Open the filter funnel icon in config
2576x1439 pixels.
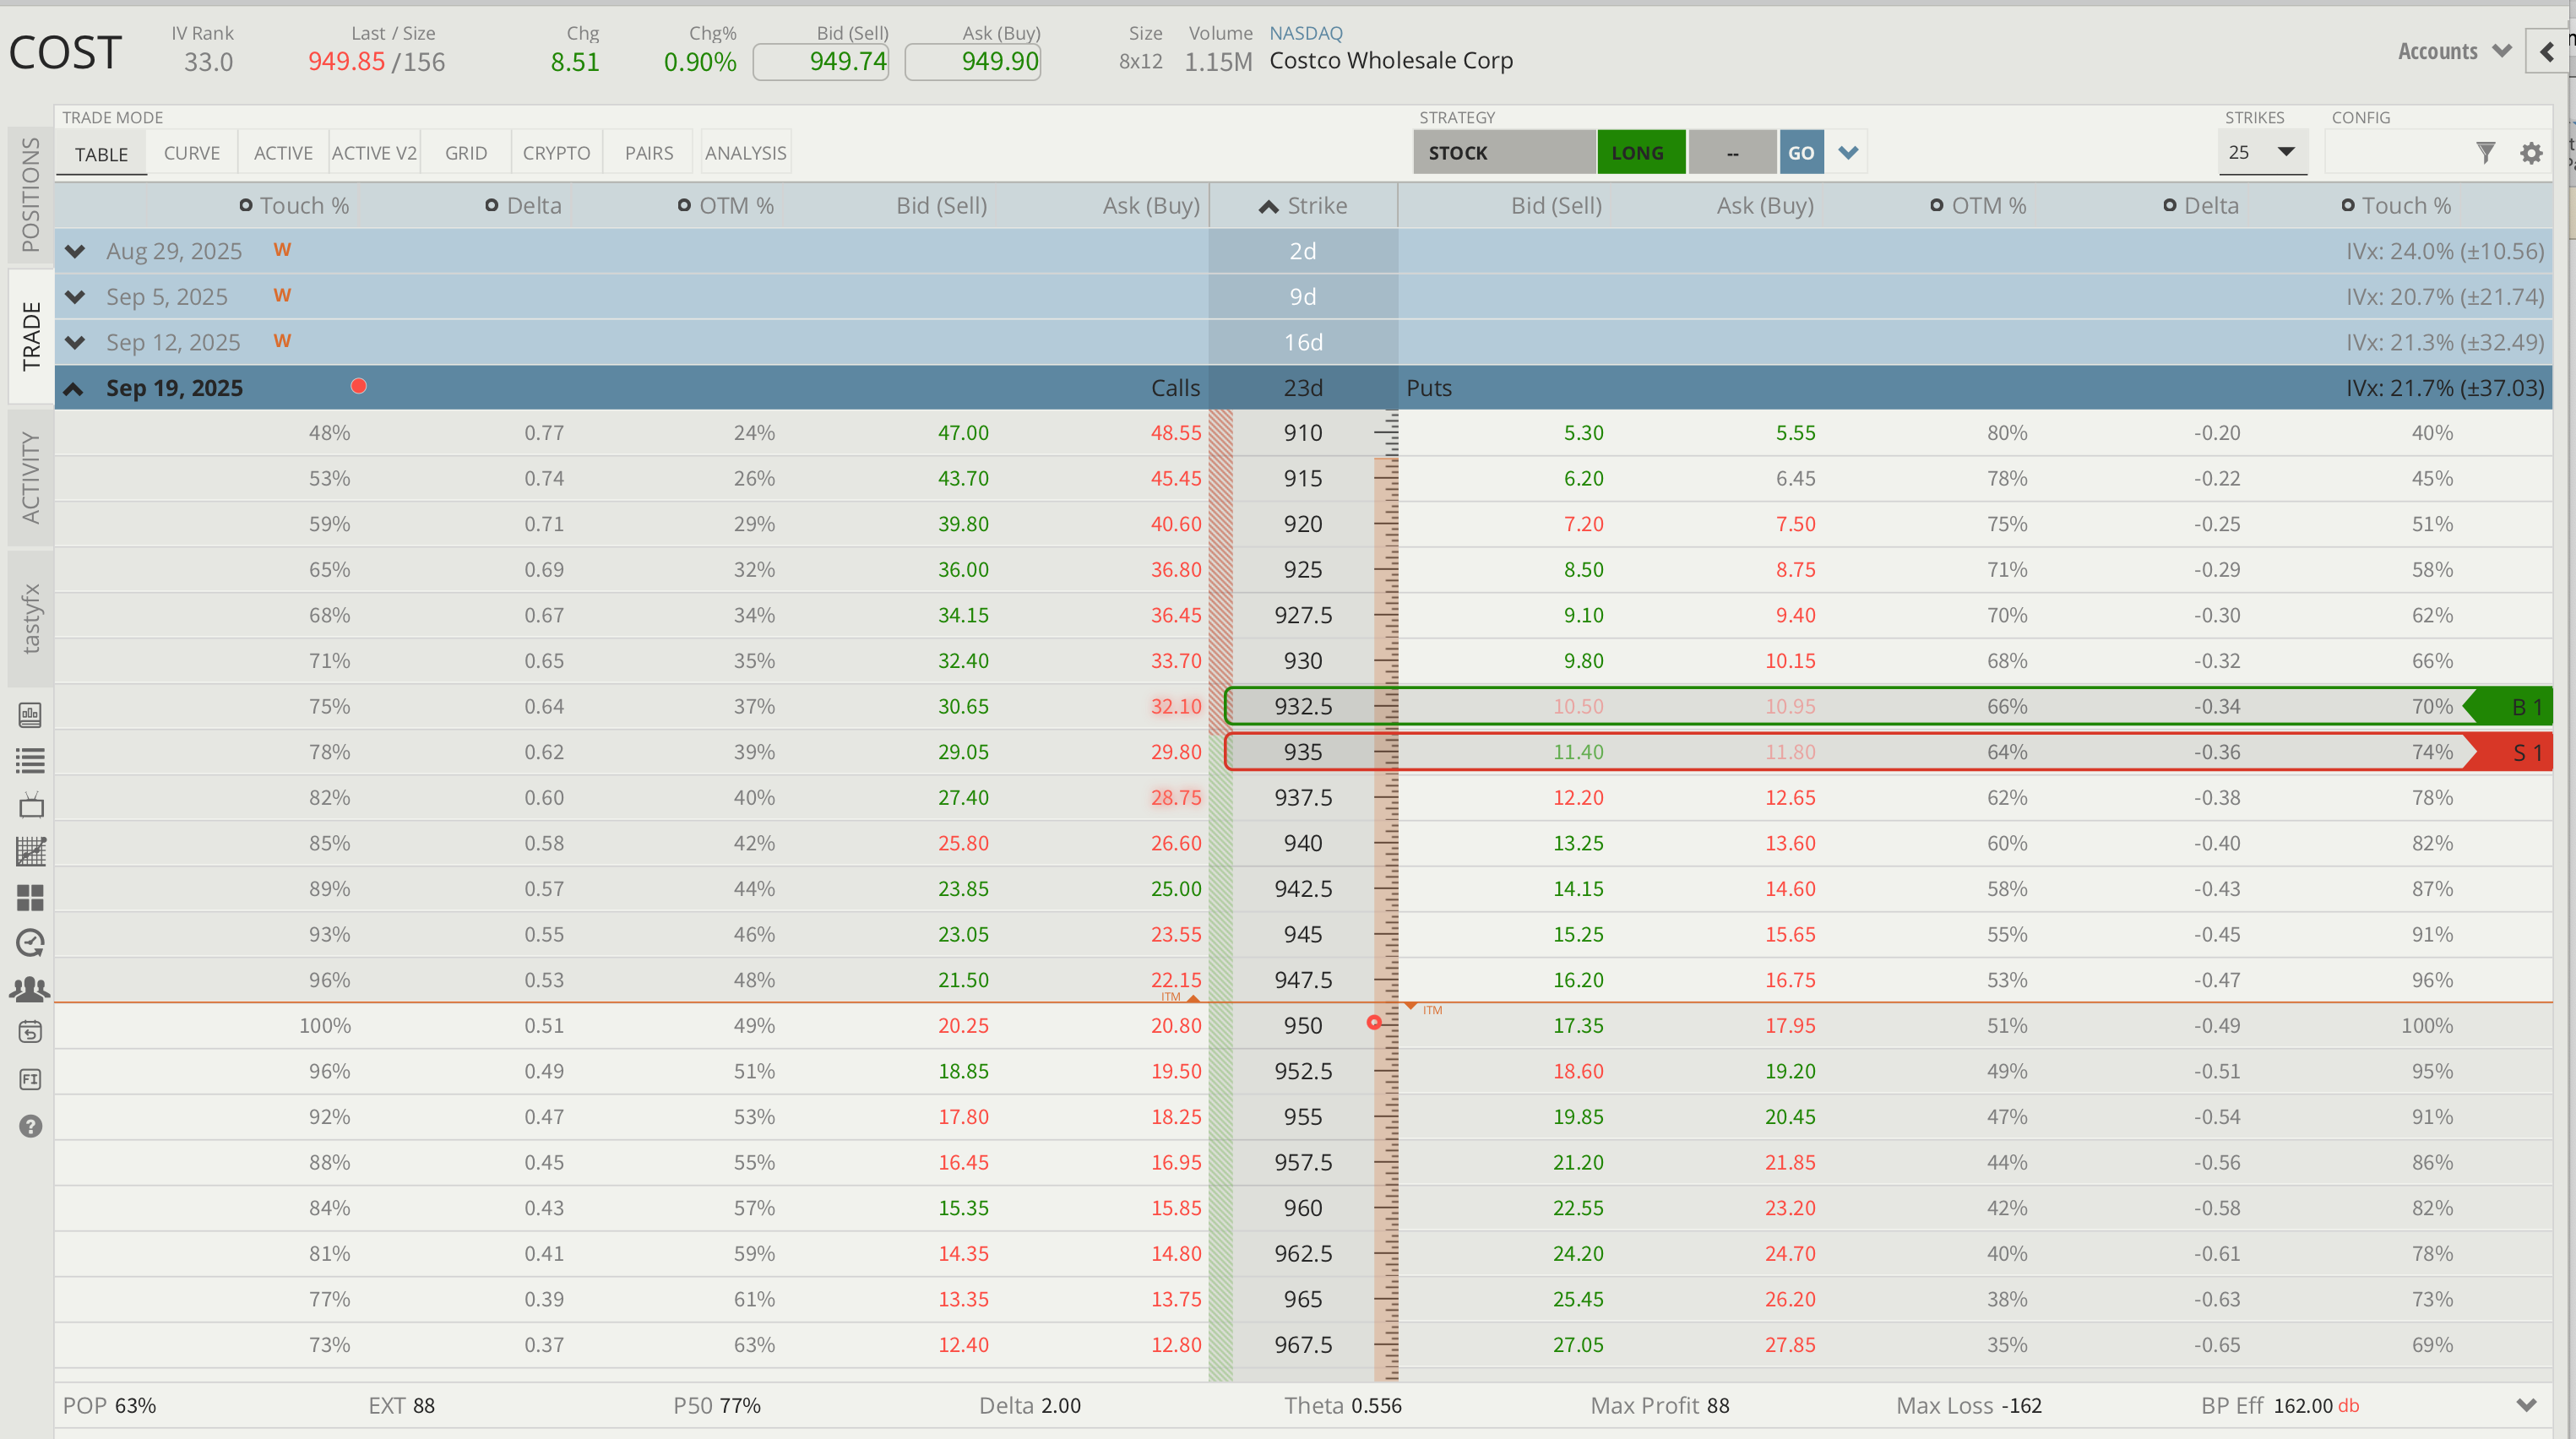(x=2485, y=153)
